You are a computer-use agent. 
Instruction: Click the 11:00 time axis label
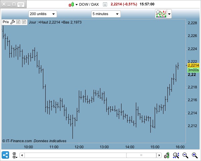point(54,147)
